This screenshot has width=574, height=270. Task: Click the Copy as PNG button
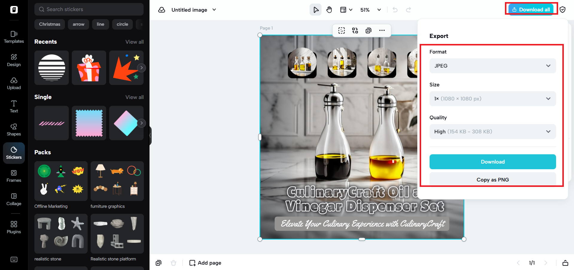coord(492,179)
